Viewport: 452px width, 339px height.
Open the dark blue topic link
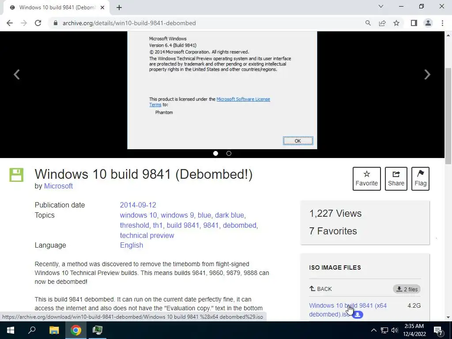[x=230, y=215]
